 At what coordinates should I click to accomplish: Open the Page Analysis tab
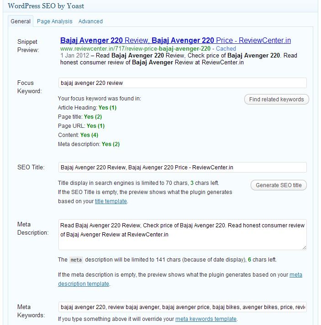pos(54,21)
